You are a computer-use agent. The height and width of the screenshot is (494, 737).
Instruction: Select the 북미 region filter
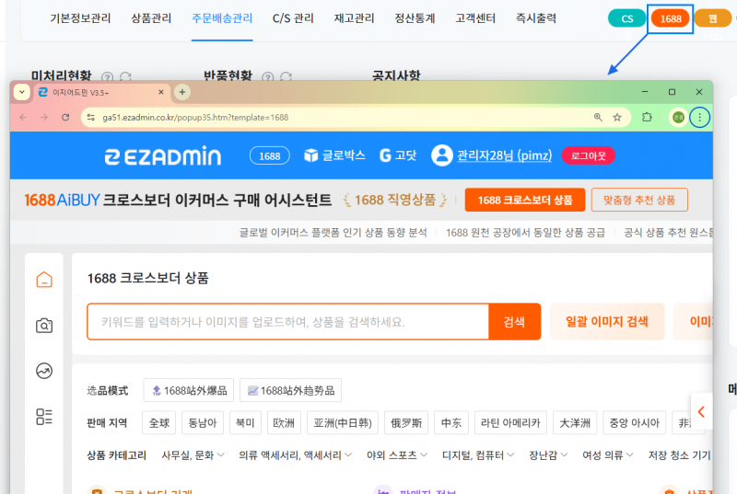244,423
